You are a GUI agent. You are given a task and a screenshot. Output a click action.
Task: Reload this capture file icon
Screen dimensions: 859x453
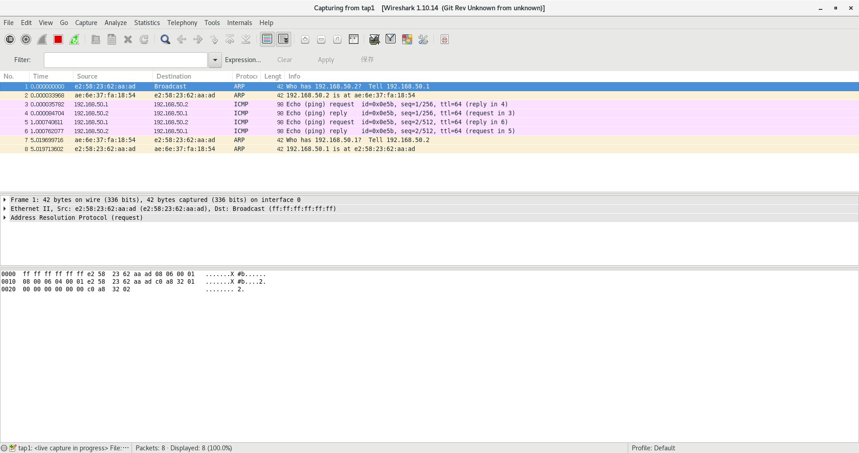[144, 40]
